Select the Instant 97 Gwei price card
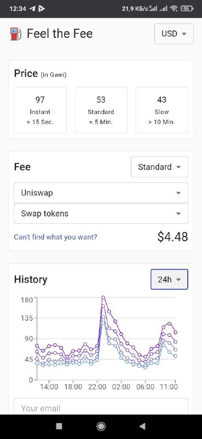Viewport: 202px width, 439px height. (40, 110)
